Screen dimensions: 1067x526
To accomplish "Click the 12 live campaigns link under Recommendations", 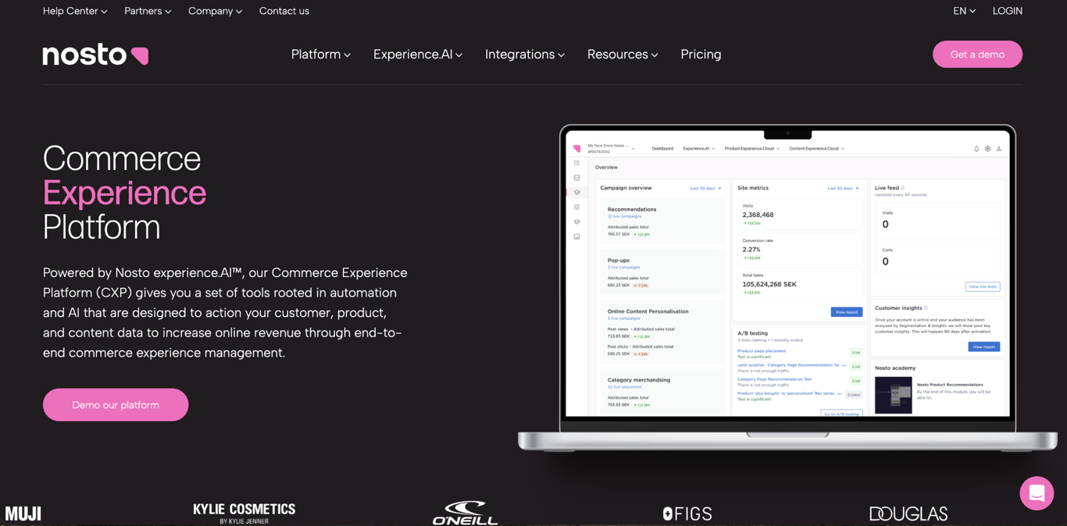I will pos(624,216).
